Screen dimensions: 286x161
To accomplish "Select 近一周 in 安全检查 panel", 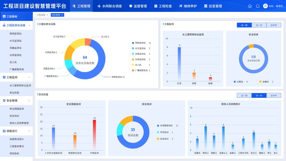I will [x=244, y=95].
